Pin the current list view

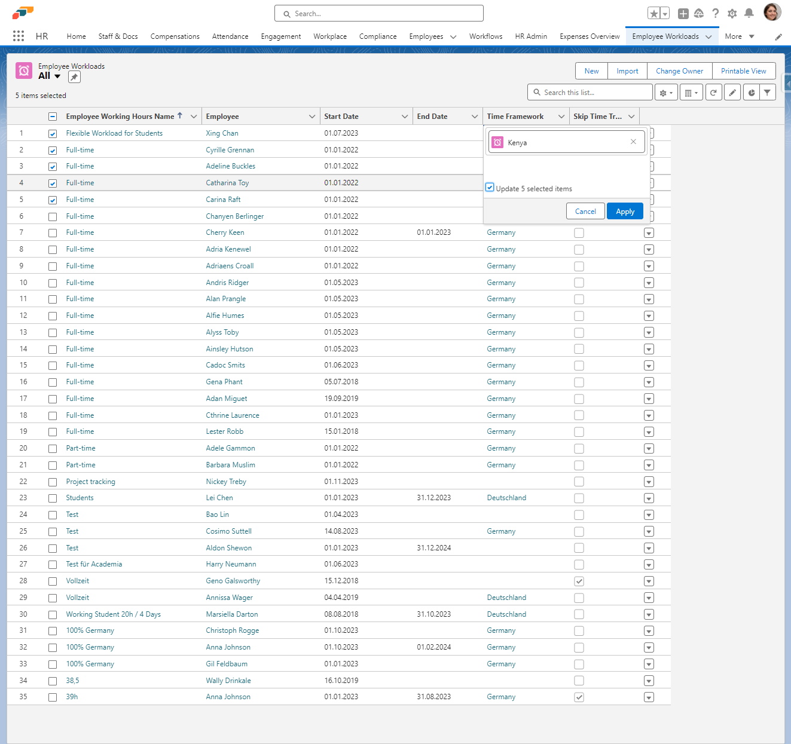coord(74,77)
